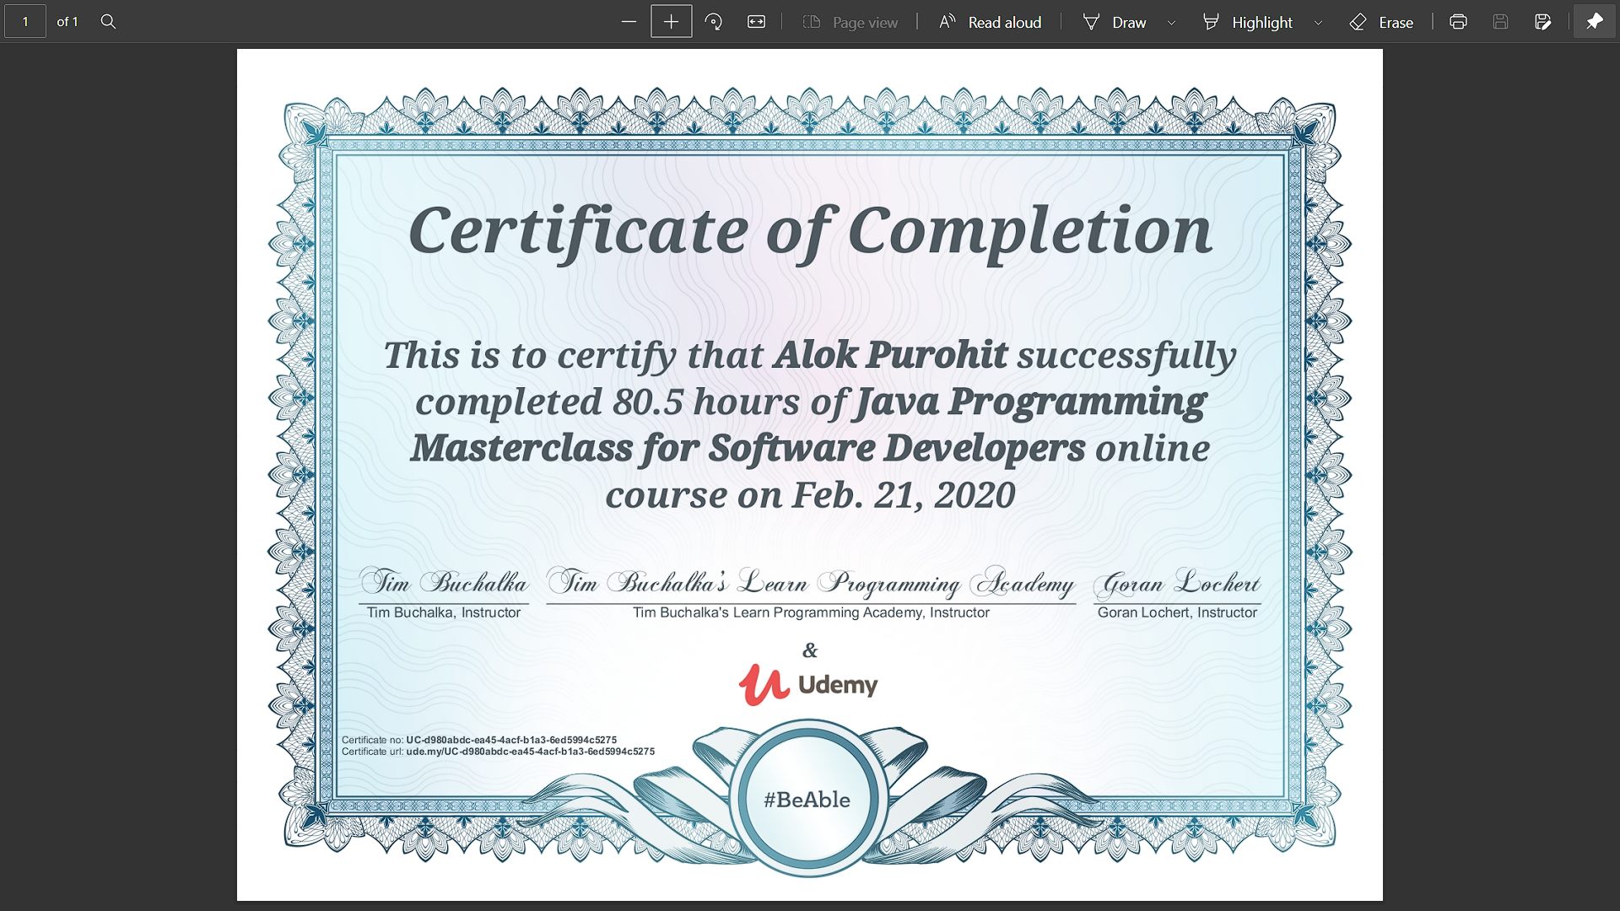
Task: Click the Save as icon
Action: click(1543, 22)
